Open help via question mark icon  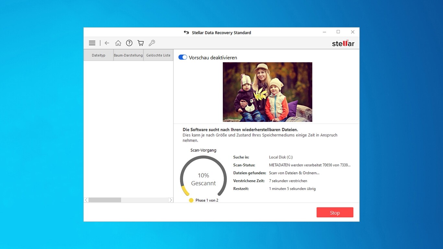tap(129, 43)
